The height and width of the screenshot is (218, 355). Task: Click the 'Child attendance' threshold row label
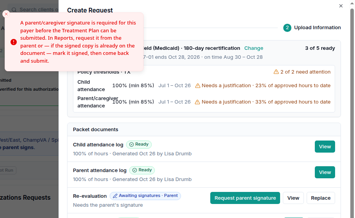coord(91,86)
